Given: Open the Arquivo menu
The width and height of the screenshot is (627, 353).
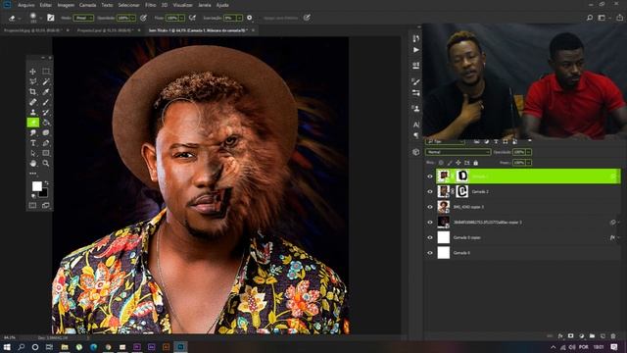Looking at the screenshot, I should pyautogui.click(x=26, y=5).
